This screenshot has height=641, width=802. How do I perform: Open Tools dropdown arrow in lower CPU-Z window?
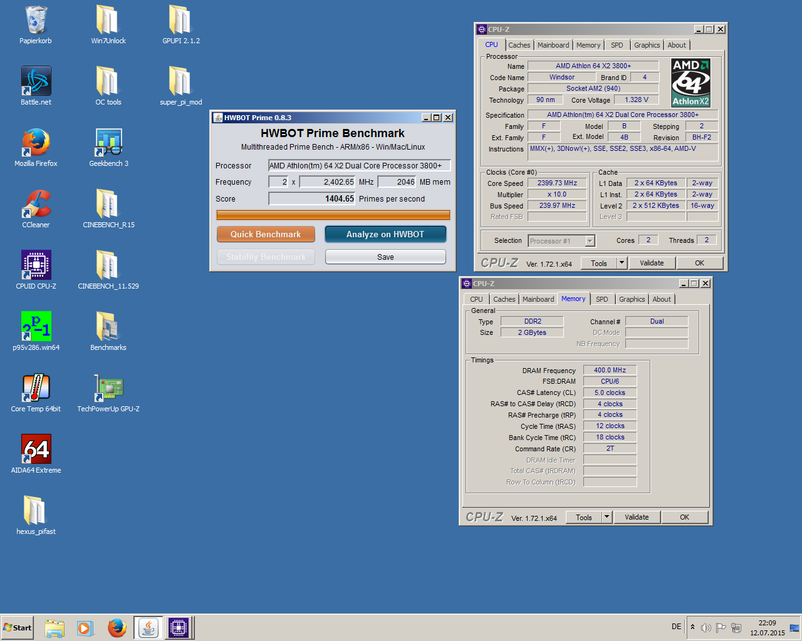click(x=607, y=517)
